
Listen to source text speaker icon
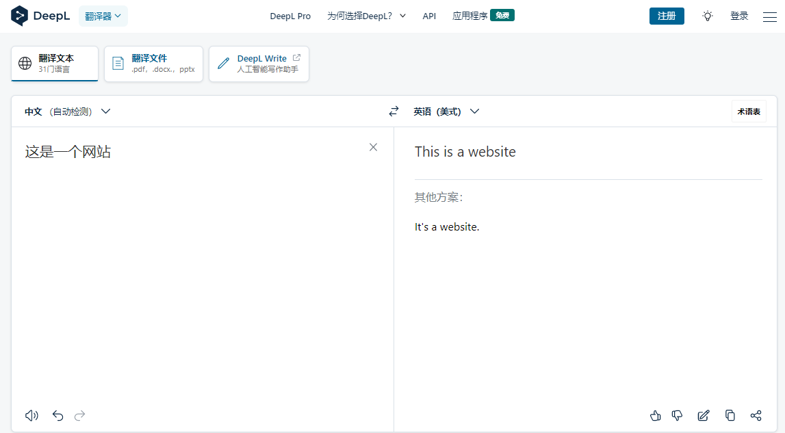(x=31, y=415)
